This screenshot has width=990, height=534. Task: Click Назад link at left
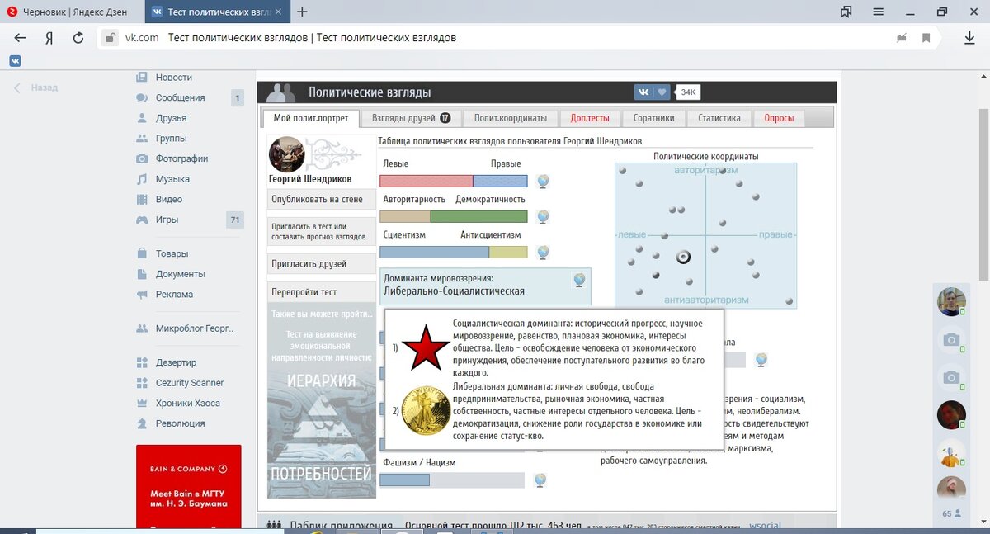[x=36, y=87]
